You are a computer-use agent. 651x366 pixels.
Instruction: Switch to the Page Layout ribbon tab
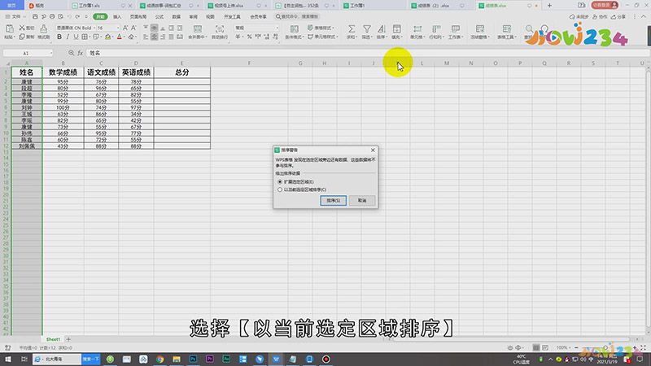coord(138,16)
